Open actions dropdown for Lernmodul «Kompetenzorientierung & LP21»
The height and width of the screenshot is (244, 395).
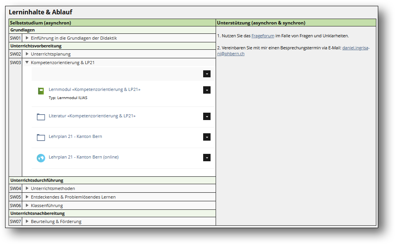tap(207, 90)
